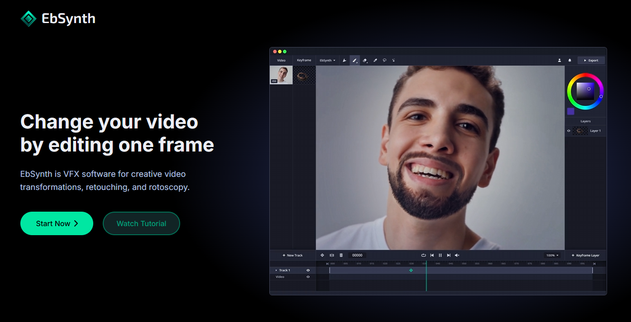
Task: Hide the Video track with eye icon
Action: (x=308, y=277)
